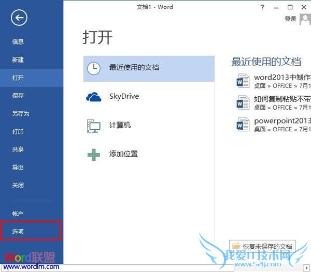
Task: Choose the SkyDrive location label
Action: 124,96
